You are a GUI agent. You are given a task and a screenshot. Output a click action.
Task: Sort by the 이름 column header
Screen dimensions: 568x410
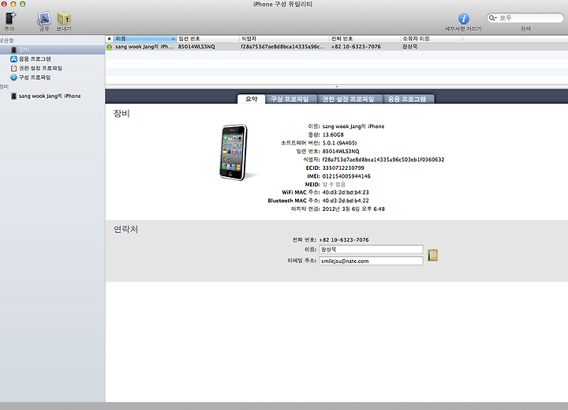145,39
